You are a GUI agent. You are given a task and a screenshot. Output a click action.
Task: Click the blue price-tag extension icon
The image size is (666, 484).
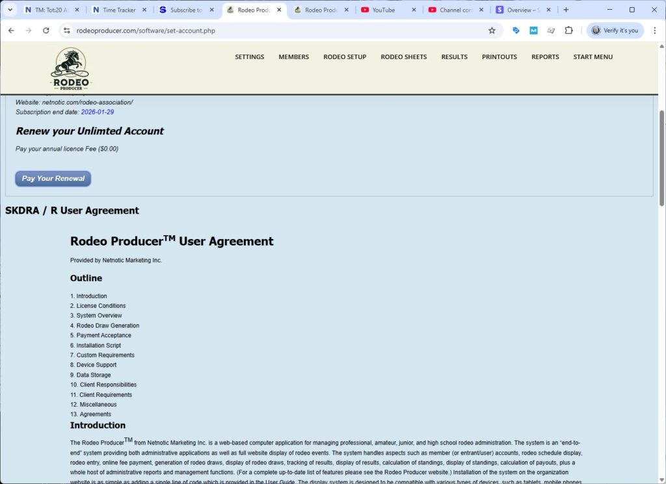[516, 30]
